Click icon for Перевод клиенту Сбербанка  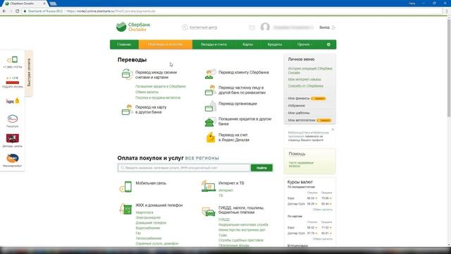click(x=210, y=74)
